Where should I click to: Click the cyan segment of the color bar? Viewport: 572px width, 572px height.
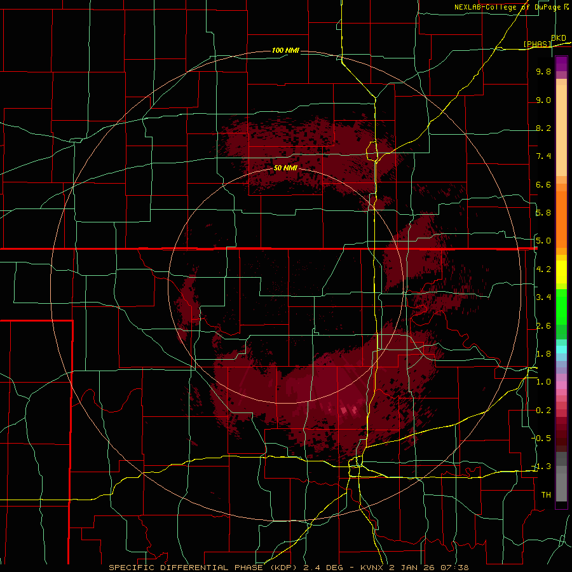[561, 350]
